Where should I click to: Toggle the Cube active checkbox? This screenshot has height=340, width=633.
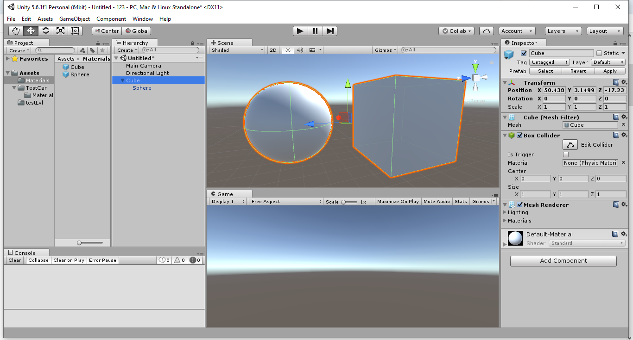(x=524, y=53)
